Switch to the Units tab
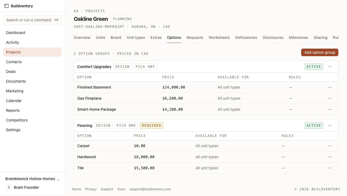This screenshot has height=196, width=347. click(x=101, y=38)
